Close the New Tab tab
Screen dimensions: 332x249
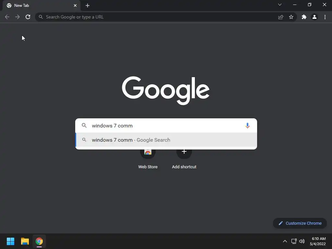click(x=75, y=6)
